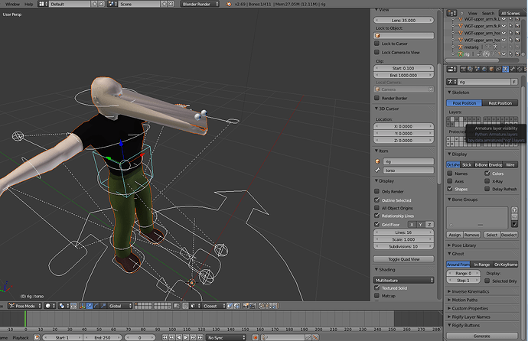Toggle automatic keyframe record button
The height and width of the screenshot is (341, 528).
pos(256,337)
